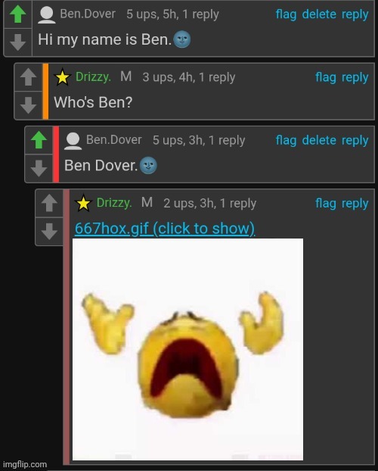Toggle the green upvote on the "Ben Dover." comment

coord(39,140)
